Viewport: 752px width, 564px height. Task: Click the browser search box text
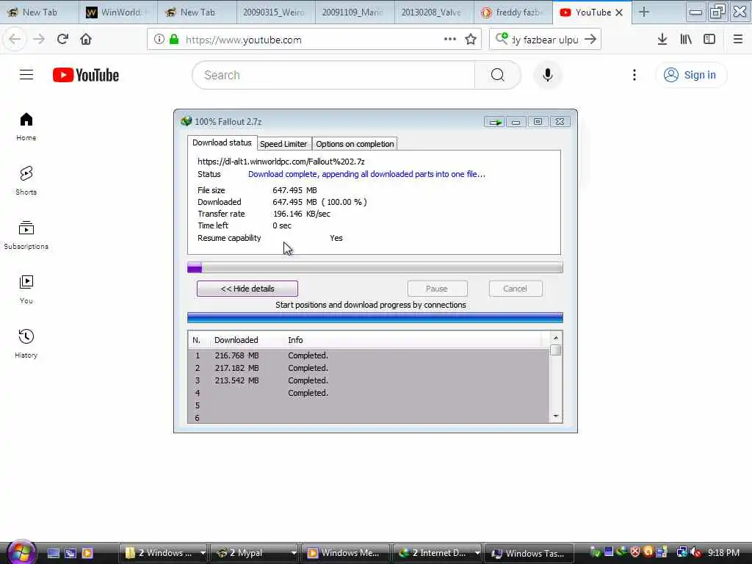pos(546,40)
